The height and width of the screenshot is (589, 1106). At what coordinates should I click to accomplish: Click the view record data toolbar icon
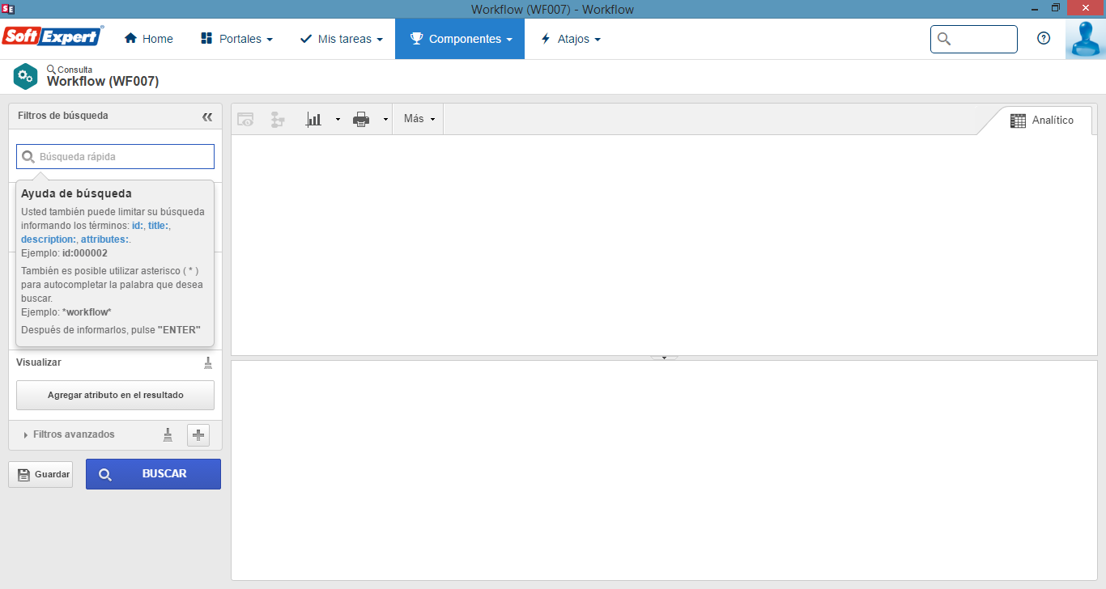pyautogui.click(x=245, y=120)
